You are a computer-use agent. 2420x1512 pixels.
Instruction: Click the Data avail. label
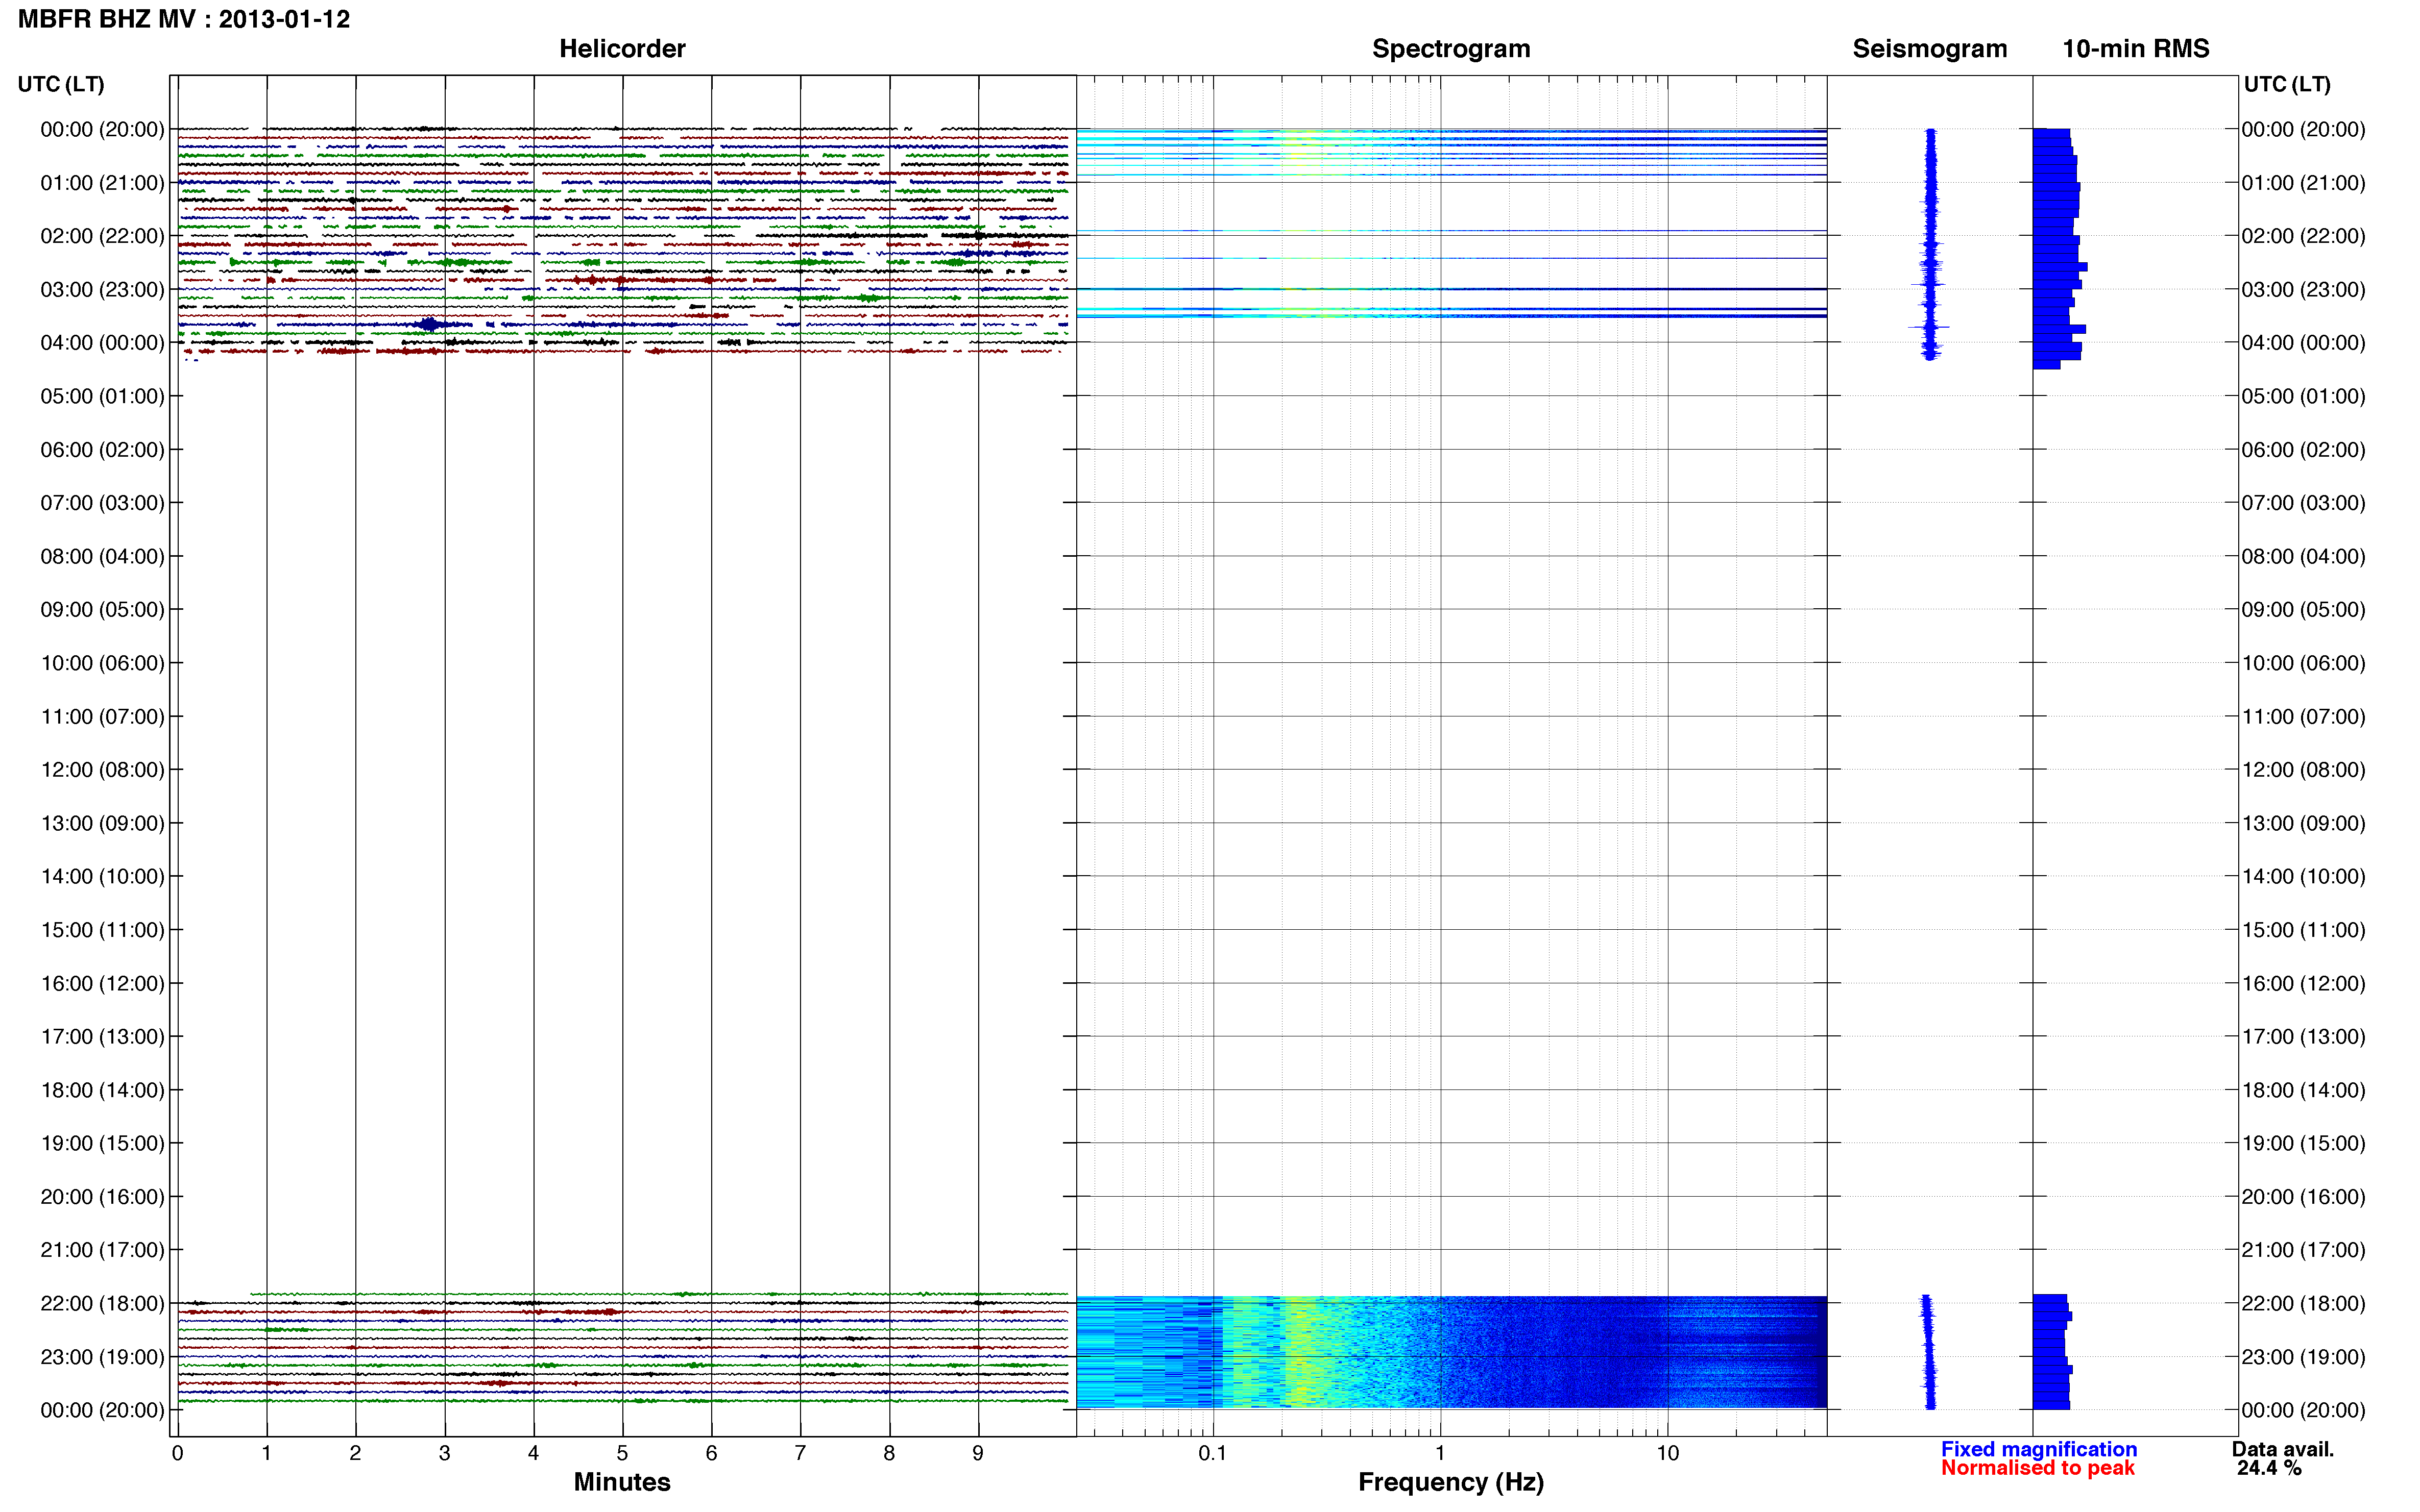coord(2283,1449)
